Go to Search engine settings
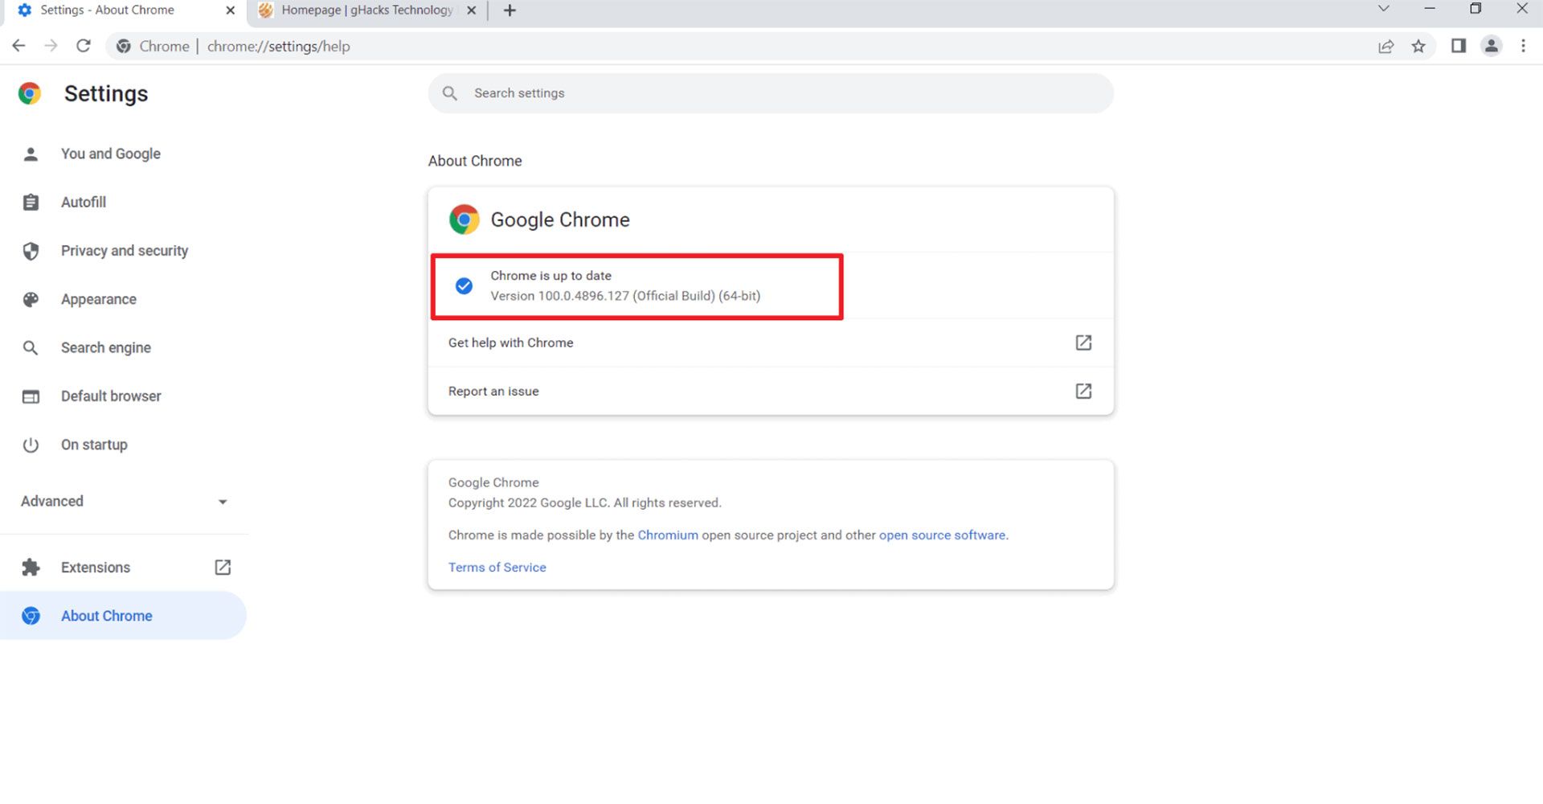Screen dimensions: 1543x804 105,347
